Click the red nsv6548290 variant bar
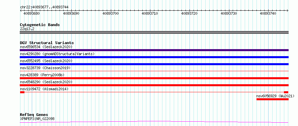 (154, 85)
